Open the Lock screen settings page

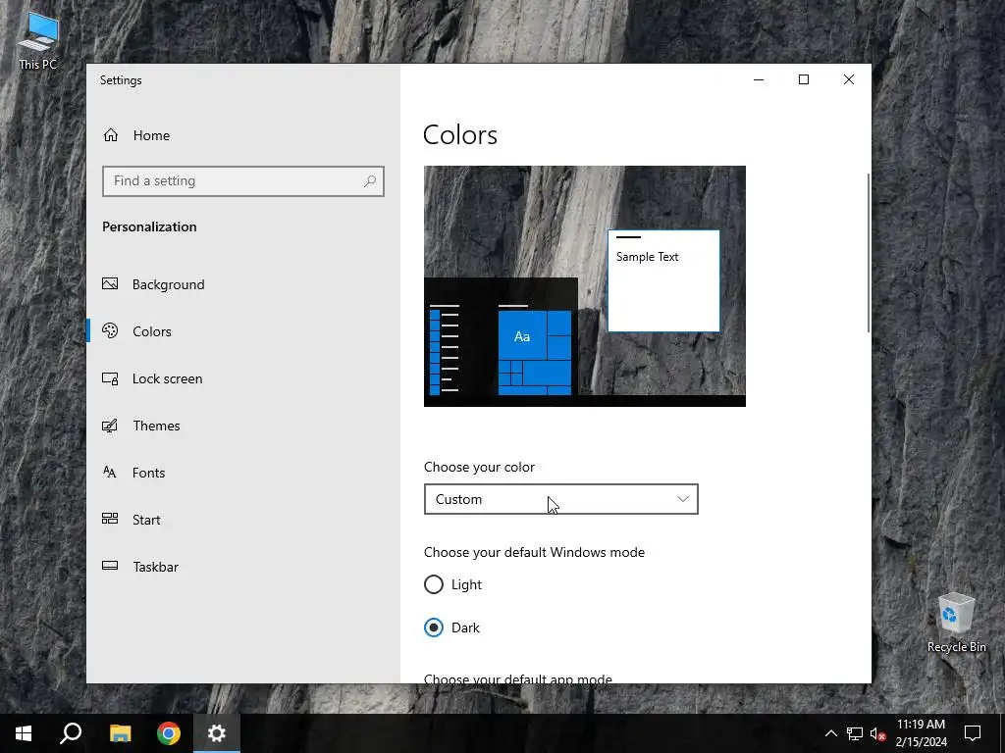click(x=243, y=378)
